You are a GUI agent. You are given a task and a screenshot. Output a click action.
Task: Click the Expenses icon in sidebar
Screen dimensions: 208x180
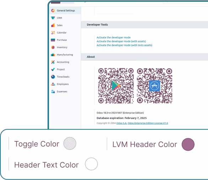(53, 91)
